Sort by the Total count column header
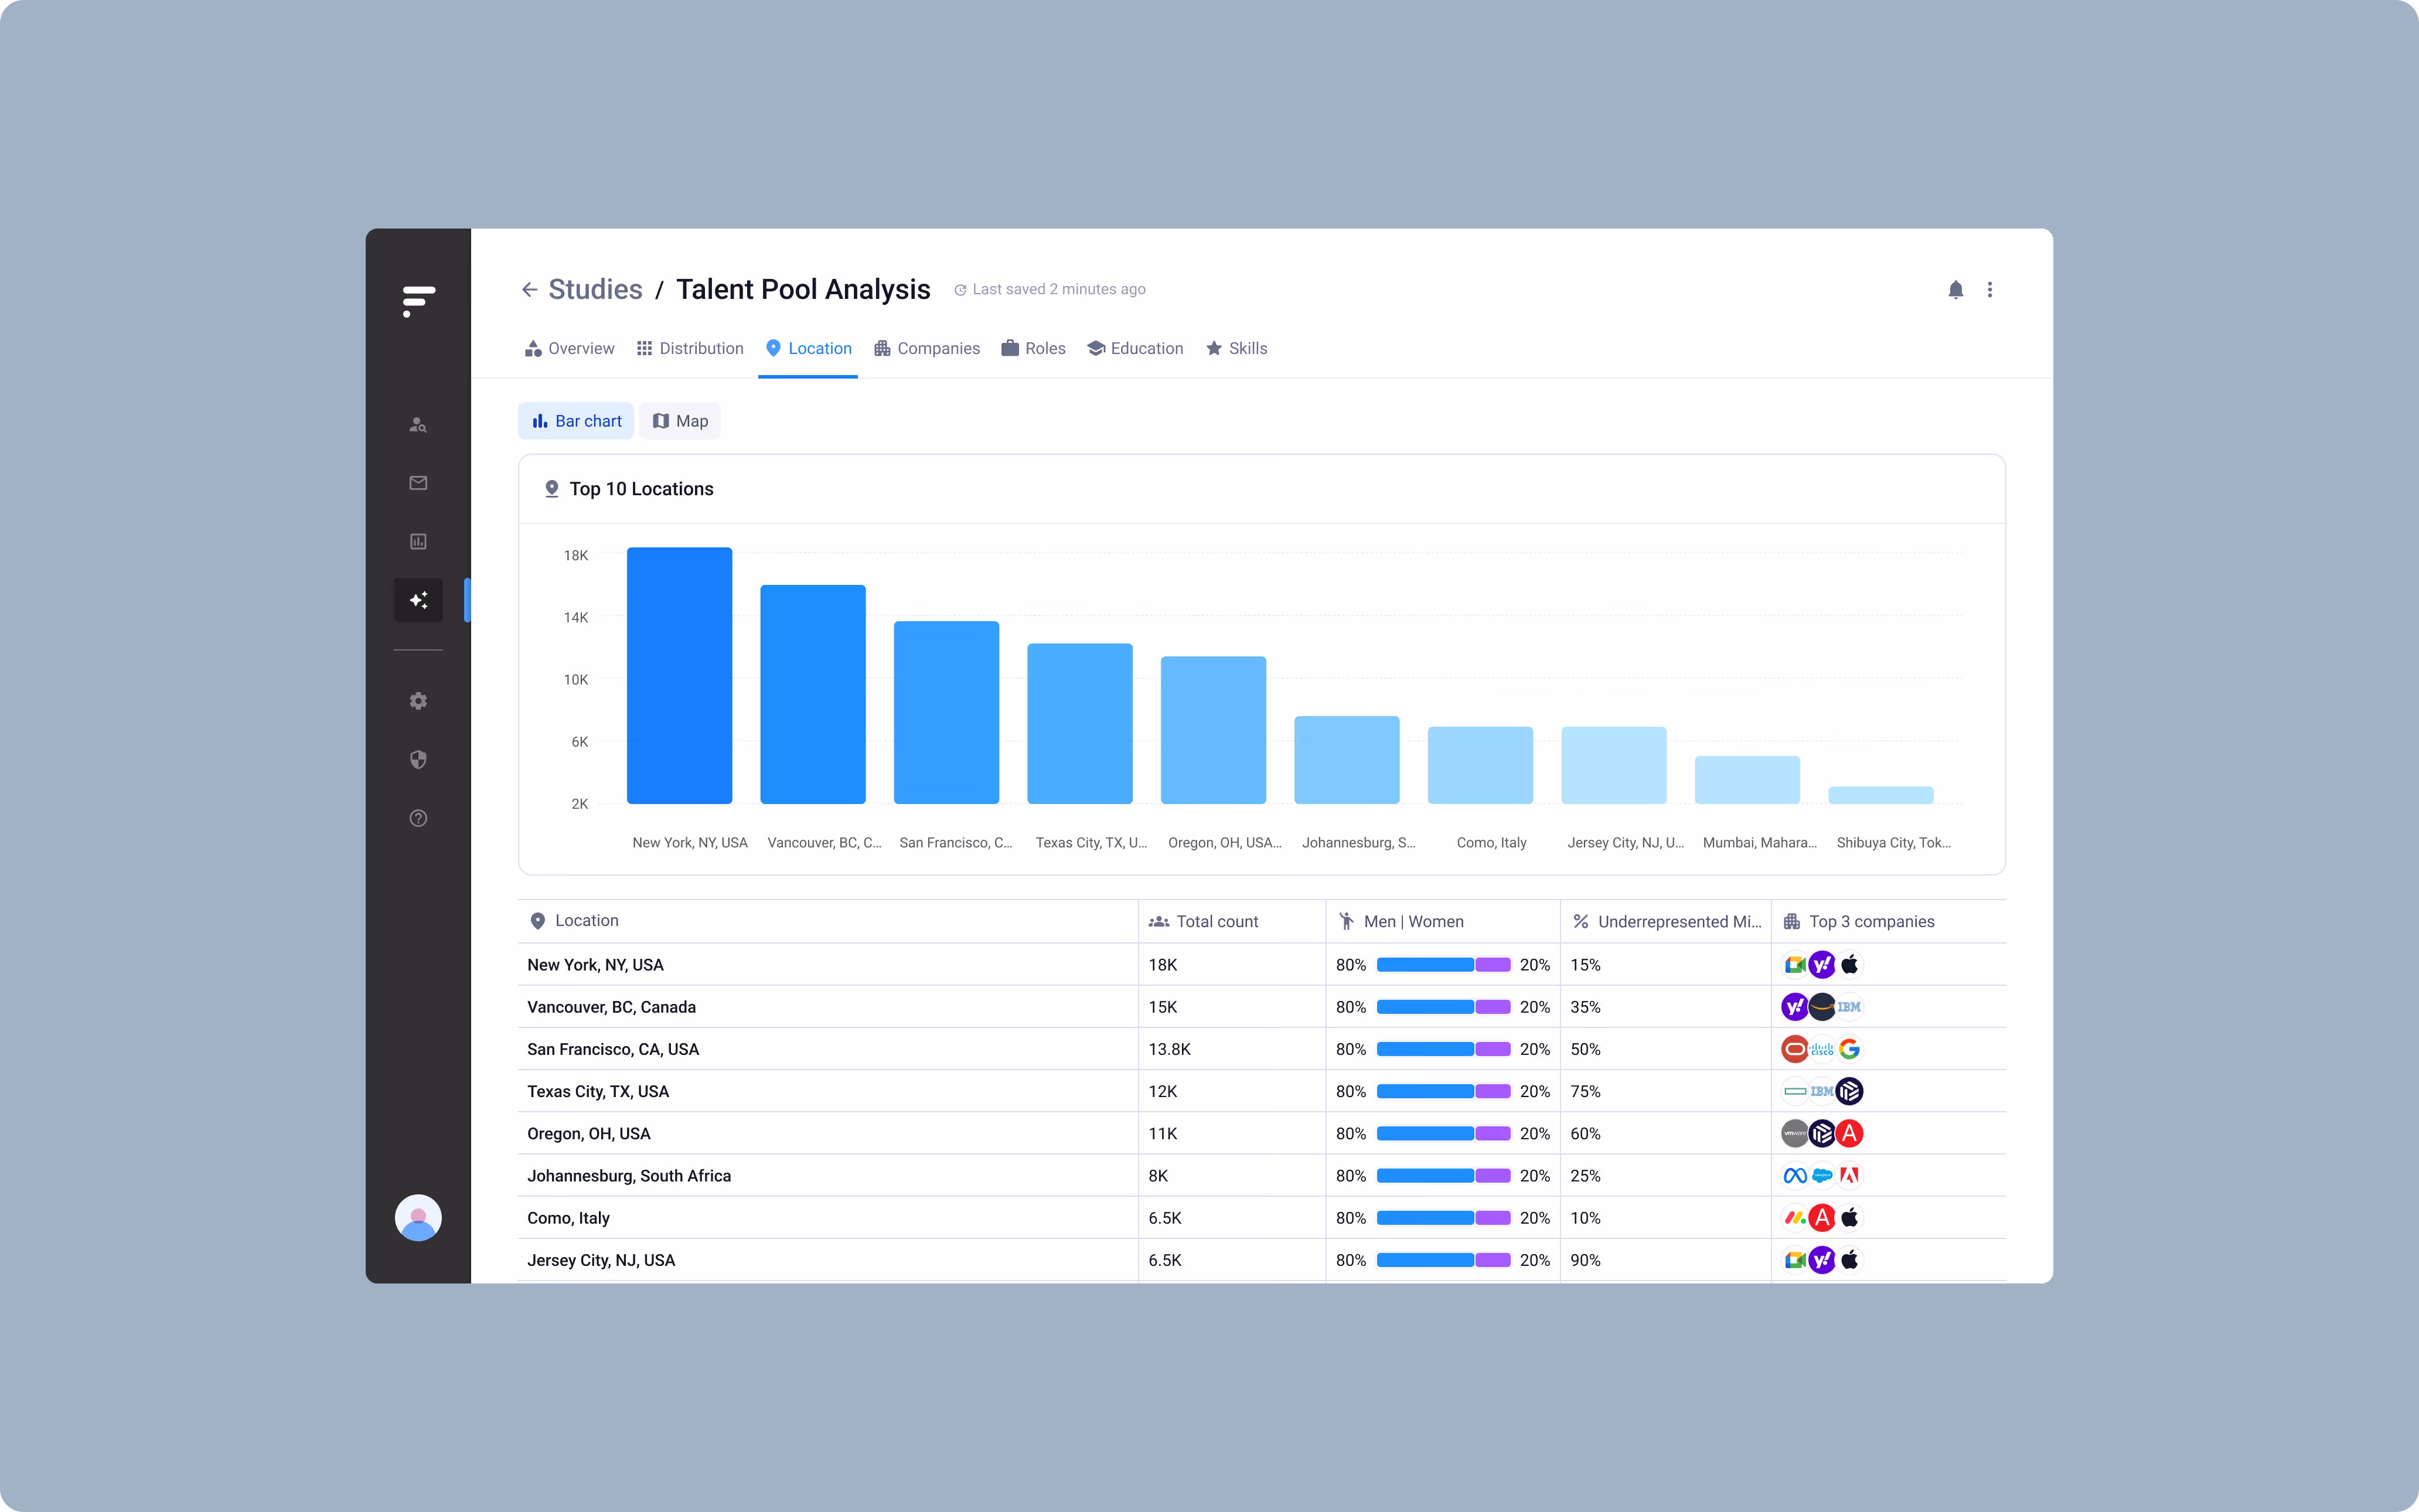Image resolution: width=2419 pixels, height=1512 pixels. (x=1215, y=921)
